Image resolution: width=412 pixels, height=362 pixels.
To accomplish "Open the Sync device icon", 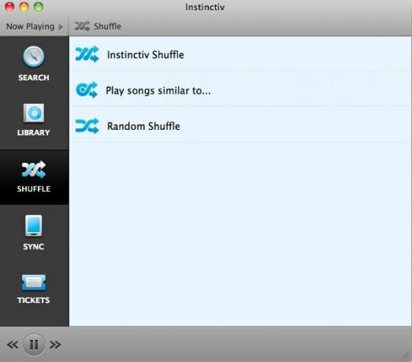I will (x=33, y=226).
